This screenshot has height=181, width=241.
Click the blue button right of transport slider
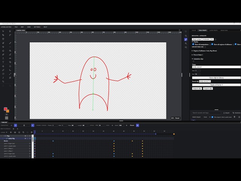coord(33,126)
